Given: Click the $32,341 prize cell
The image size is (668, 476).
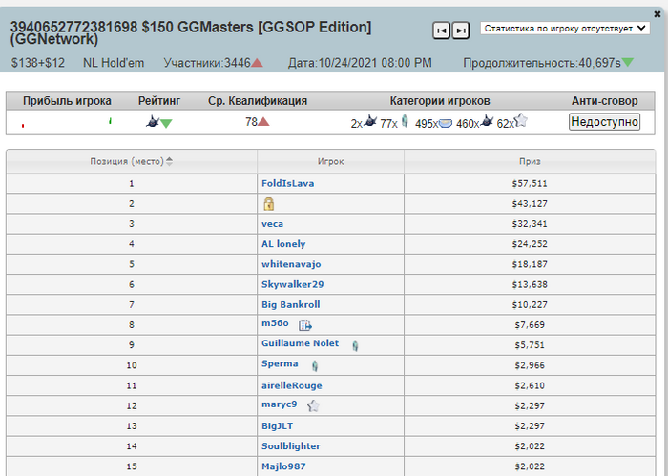Looking at the screenshot, I should (530, 224).
